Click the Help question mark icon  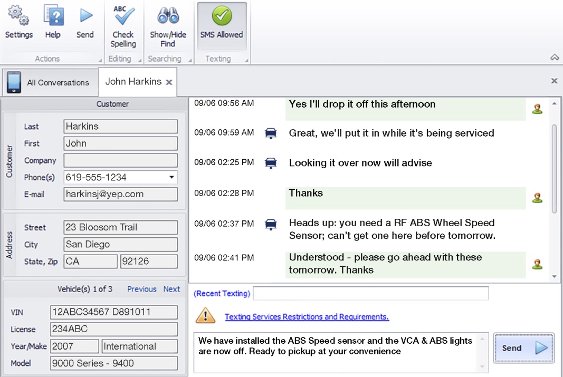point(53,16)
